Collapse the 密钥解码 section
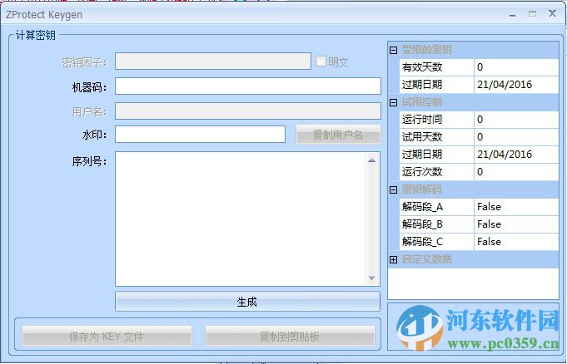Screen dimensions: 567x364 click(394, 189)
